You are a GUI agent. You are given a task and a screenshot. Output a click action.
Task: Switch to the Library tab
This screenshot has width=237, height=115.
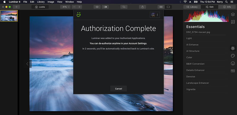[x=192, y=7]
